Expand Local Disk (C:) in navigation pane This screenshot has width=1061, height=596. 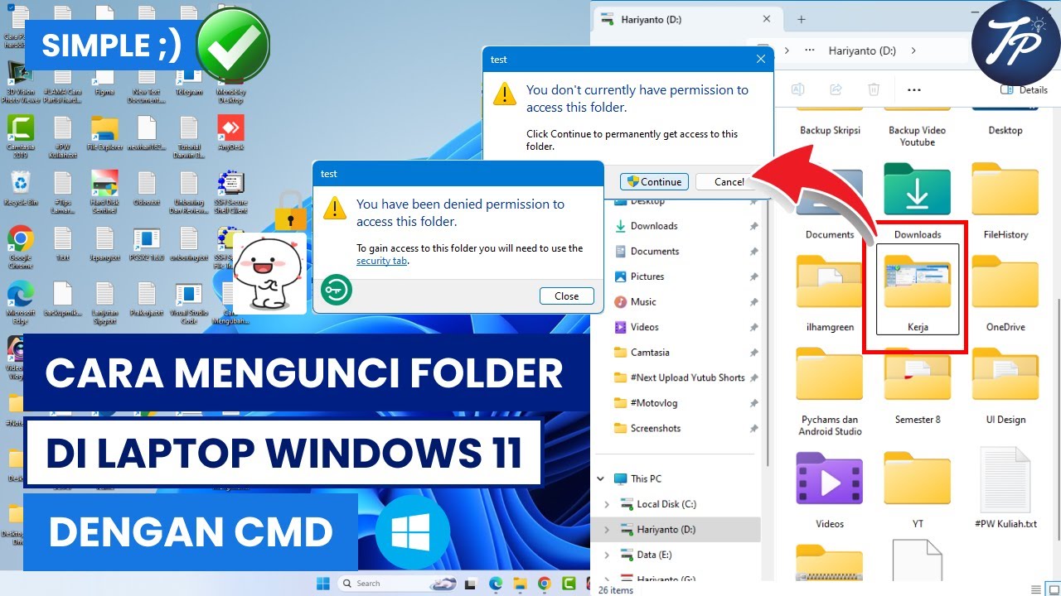[607, 504]
